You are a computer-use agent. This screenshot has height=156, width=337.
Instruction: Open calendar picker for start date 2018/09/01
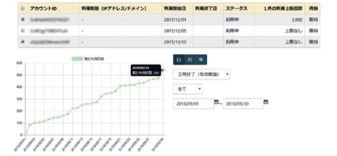point(217,102)
